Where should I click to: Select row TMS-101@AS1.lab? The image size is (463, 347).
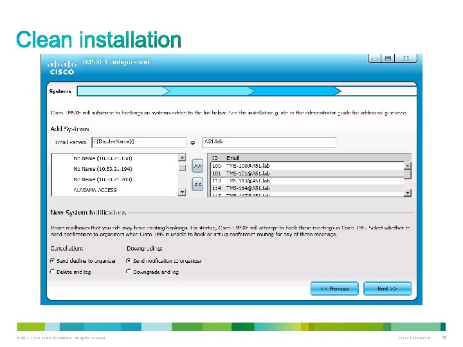point(307,173)
